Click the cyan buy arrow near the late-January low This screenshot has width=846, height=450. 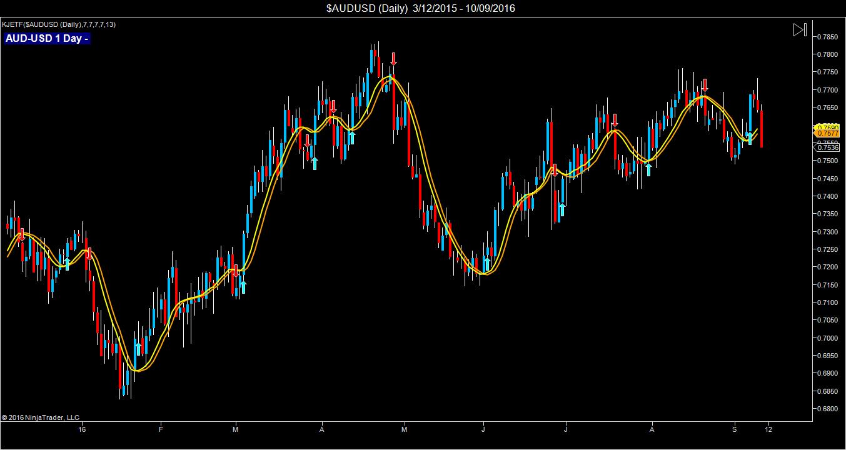pyautogui.click(x=138, y=349)
